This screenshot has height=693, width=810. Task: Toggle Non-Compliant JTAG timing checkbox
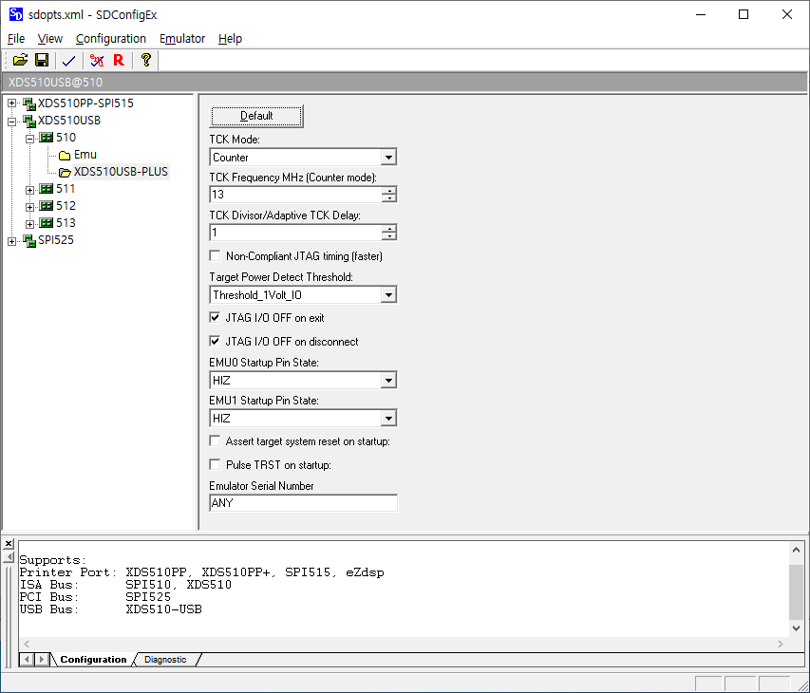pyautogui.click(x=215, y=256)
